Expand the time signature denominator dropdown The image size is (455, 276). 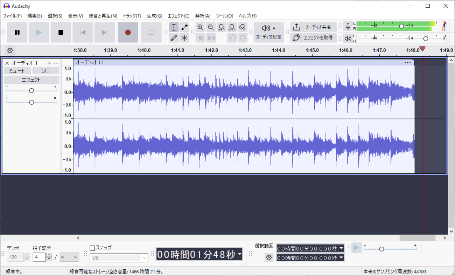(69, 257)
